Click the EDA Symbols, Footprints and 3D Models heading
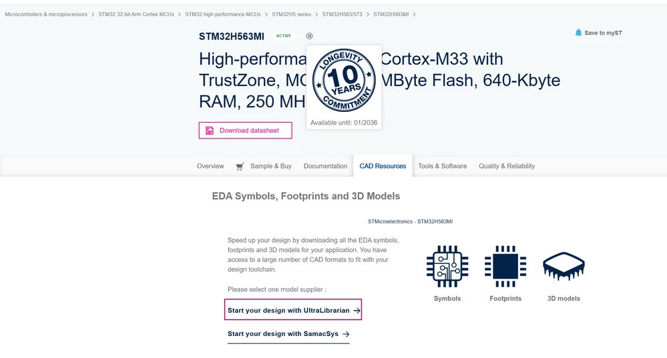 click(x=306, y=196)
